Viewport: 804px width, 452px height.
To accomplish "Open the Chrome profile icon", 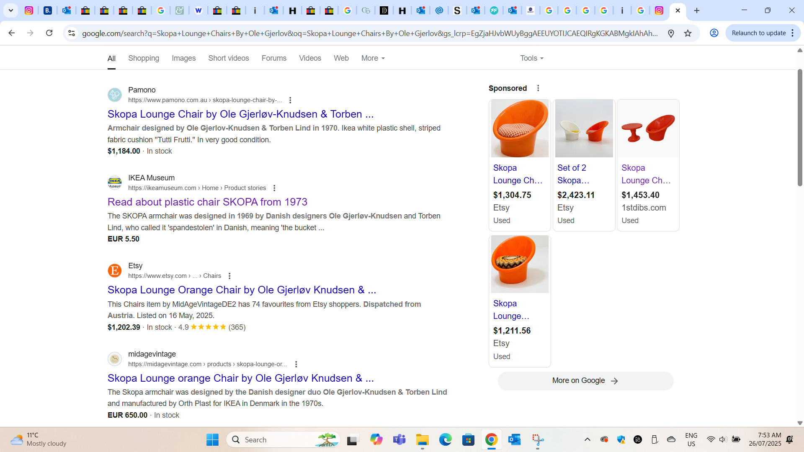I will [x=714, y=33].
